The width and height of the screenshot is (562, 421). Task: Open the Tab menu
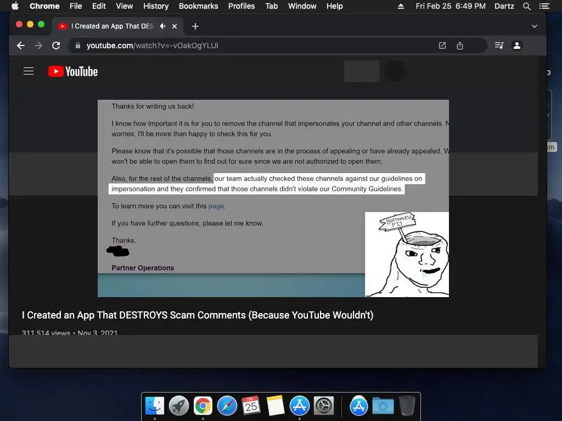(x=272, y=6)
